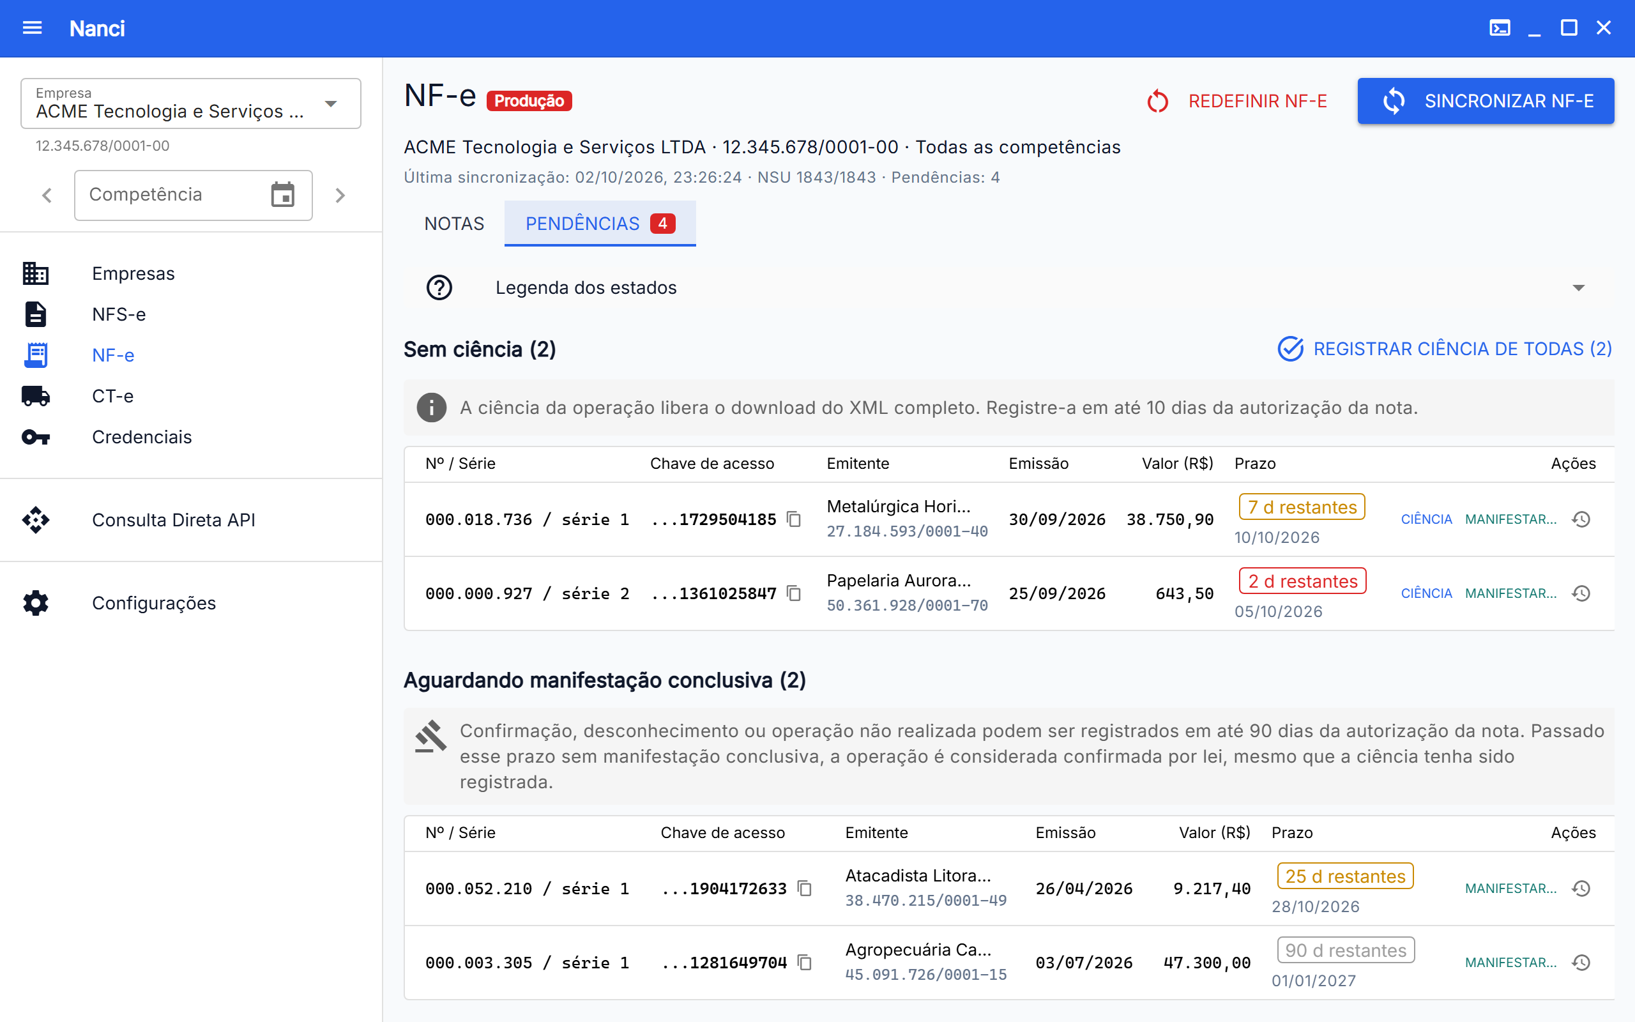Copy access key ending 1361025847
Screen dimensions: 1635x1022
pos(795,593)
